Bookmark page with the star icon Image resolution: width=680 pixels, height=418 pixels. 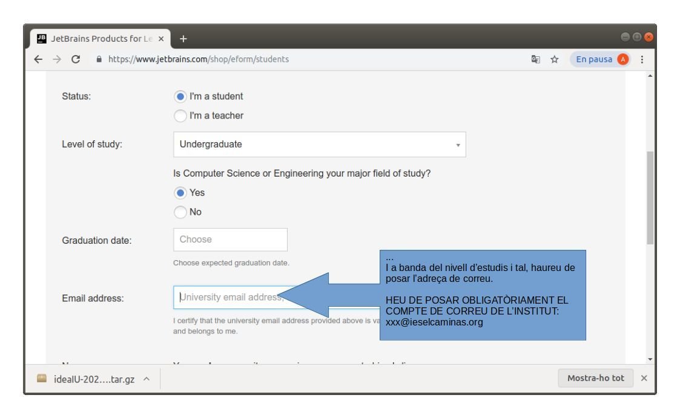555,59
